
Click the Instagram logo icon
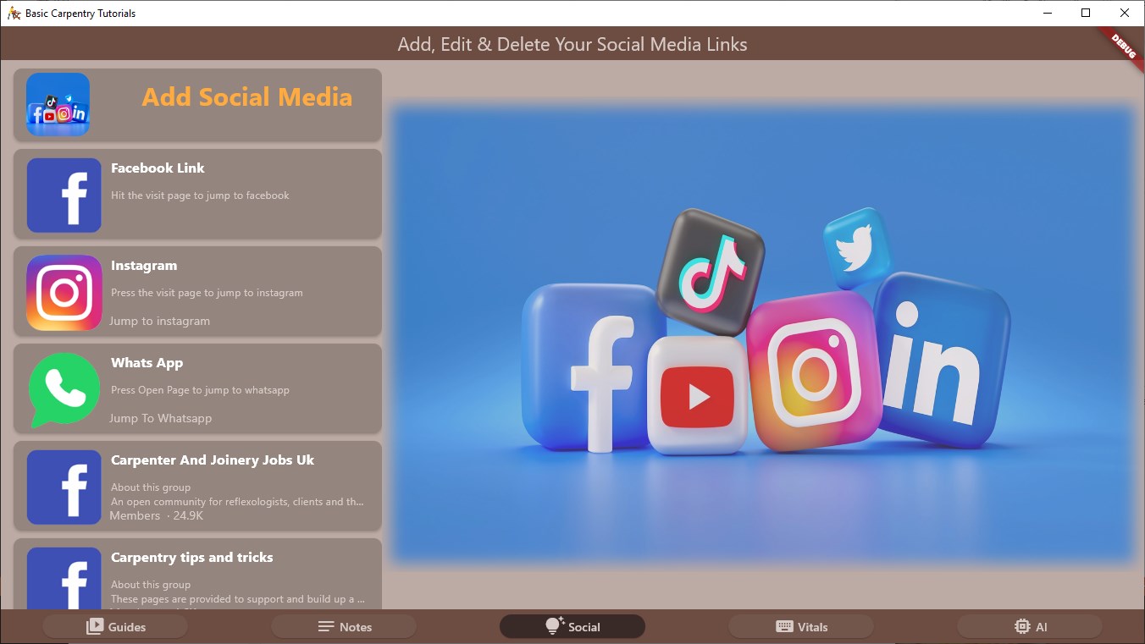click(x=64, y=293)
